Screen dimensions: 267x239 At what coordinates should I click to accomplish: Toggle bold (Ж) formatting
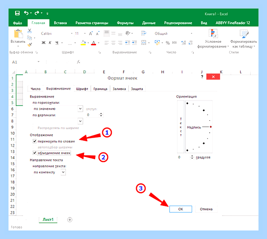[x=43, y=43]
